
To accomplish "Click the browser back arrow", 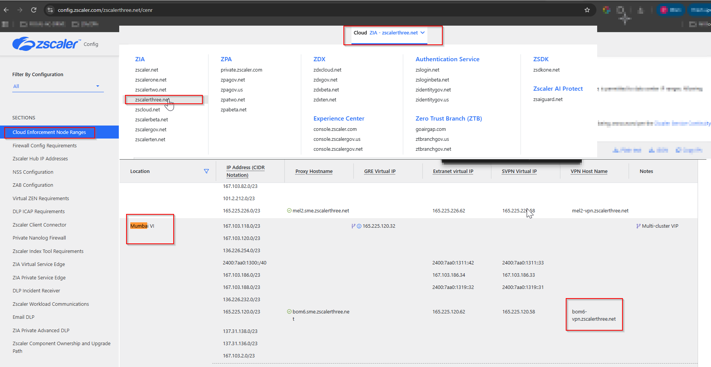I will [6, 10].
